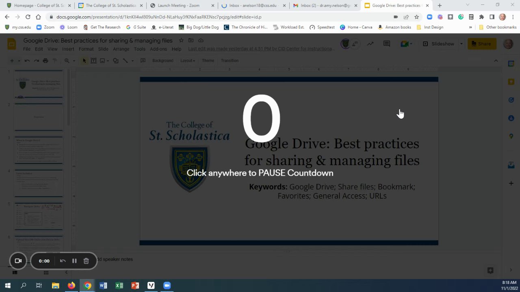Open the Transition panel
The image size is (520, 292).
coord(230,60)
